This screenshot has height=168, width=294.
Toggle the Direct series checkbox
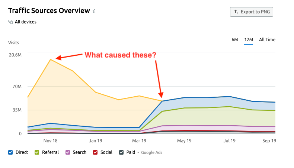(10, 152)
